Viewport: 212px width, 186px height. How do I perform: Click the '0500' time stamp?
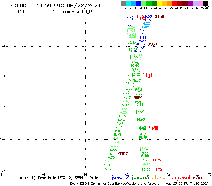click(152, 44)
